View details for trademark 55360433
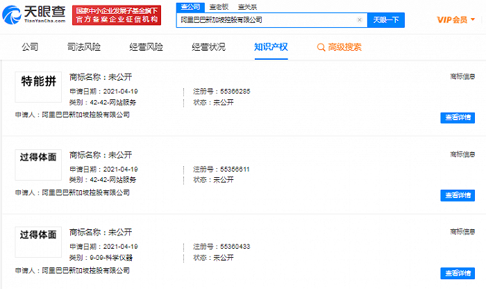This screenshot has height=289, width=486. 458,273
